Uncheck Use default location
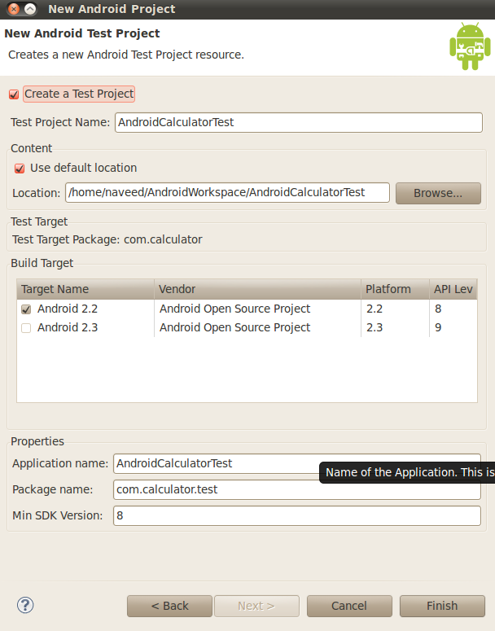Screen dimensions: 495x631 coord(20,169)
